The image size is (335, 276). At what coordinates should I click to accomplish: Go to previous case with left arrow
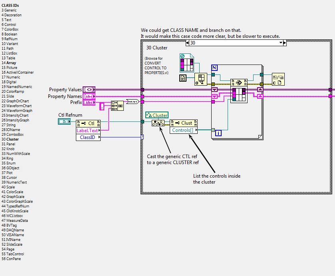187,43
